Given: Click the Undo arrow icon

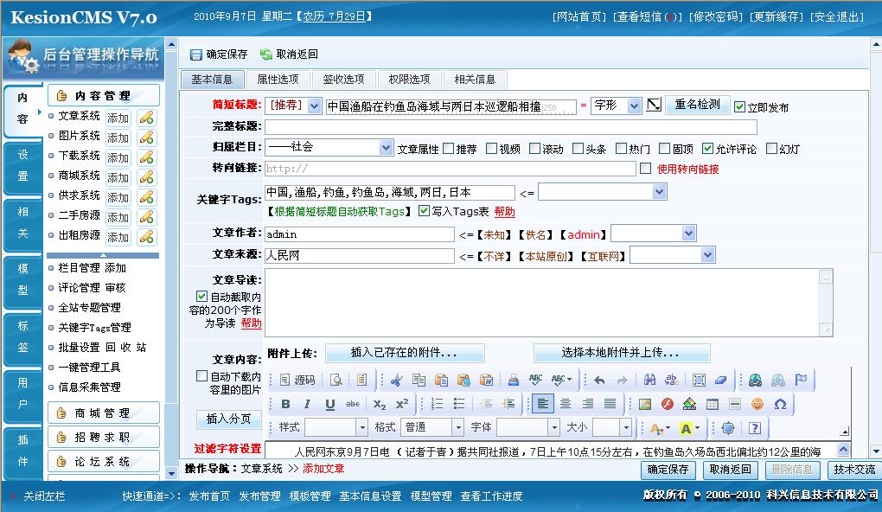Looking at the screenshot, I should point(599,380).
